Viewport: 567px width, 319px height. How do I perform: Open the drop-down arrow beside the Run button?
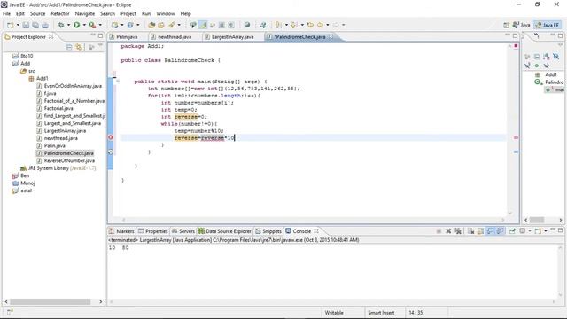coord(84,25)
